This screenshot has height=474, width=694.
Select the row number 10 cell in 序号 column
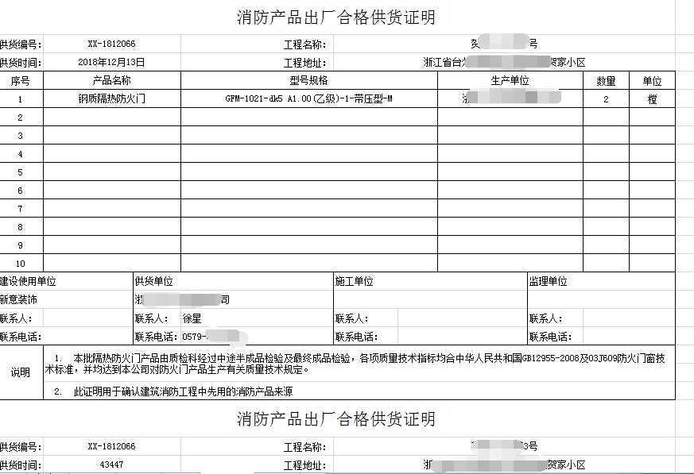click(21, 264)
